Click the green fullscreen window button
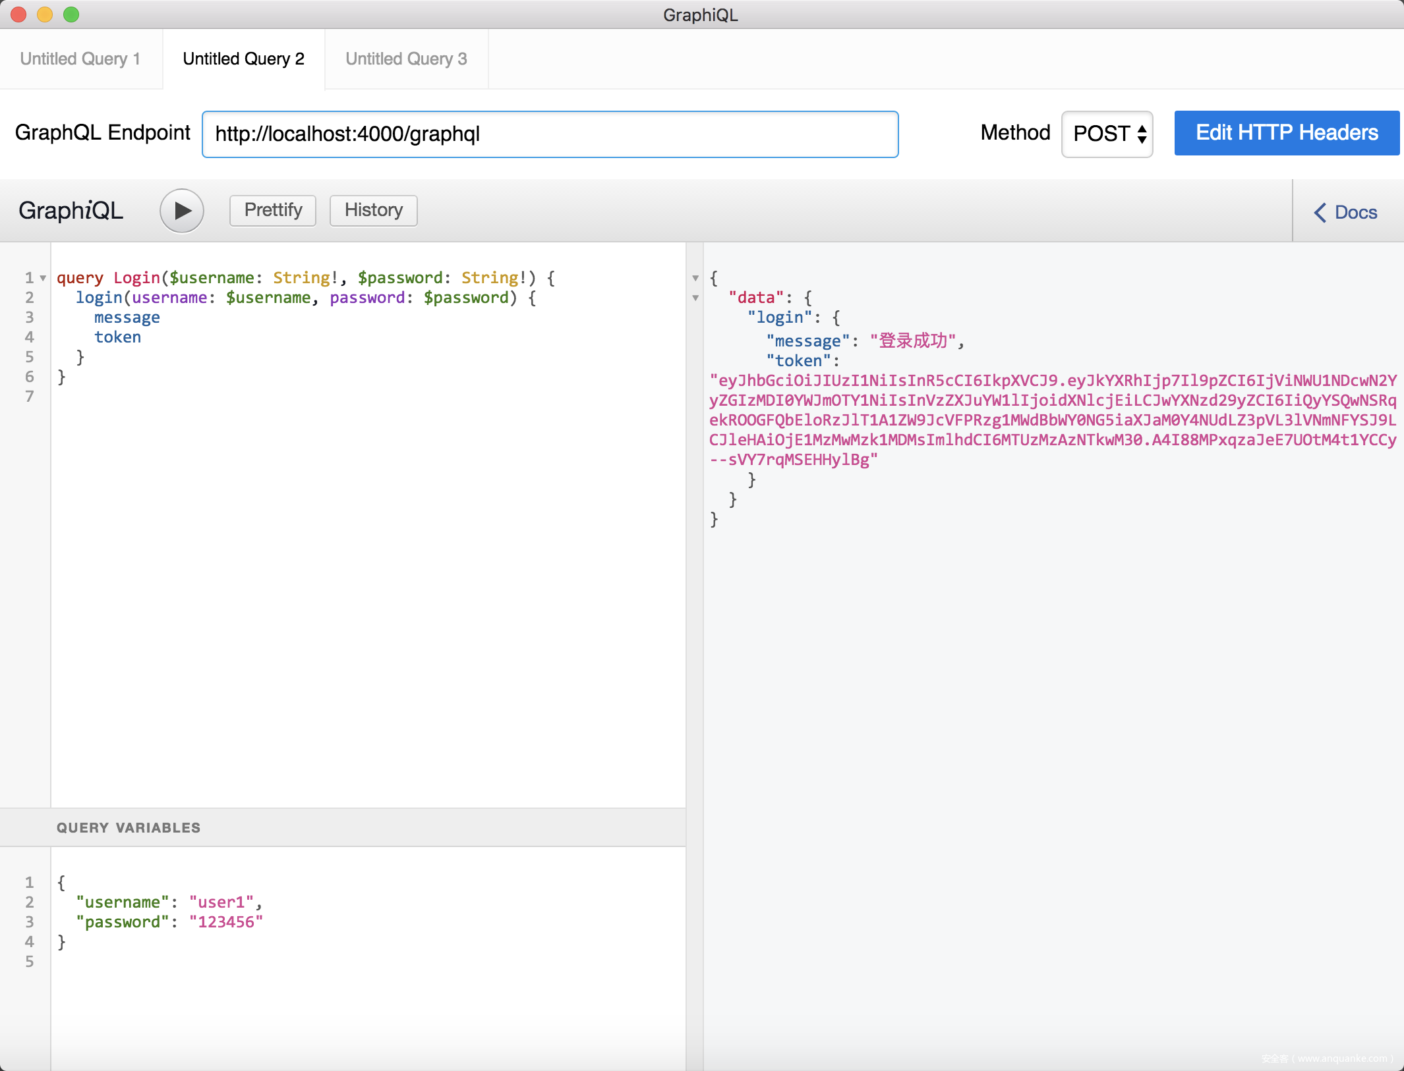The width and height of the screenshot is (1404, 1071). [71, 14]
